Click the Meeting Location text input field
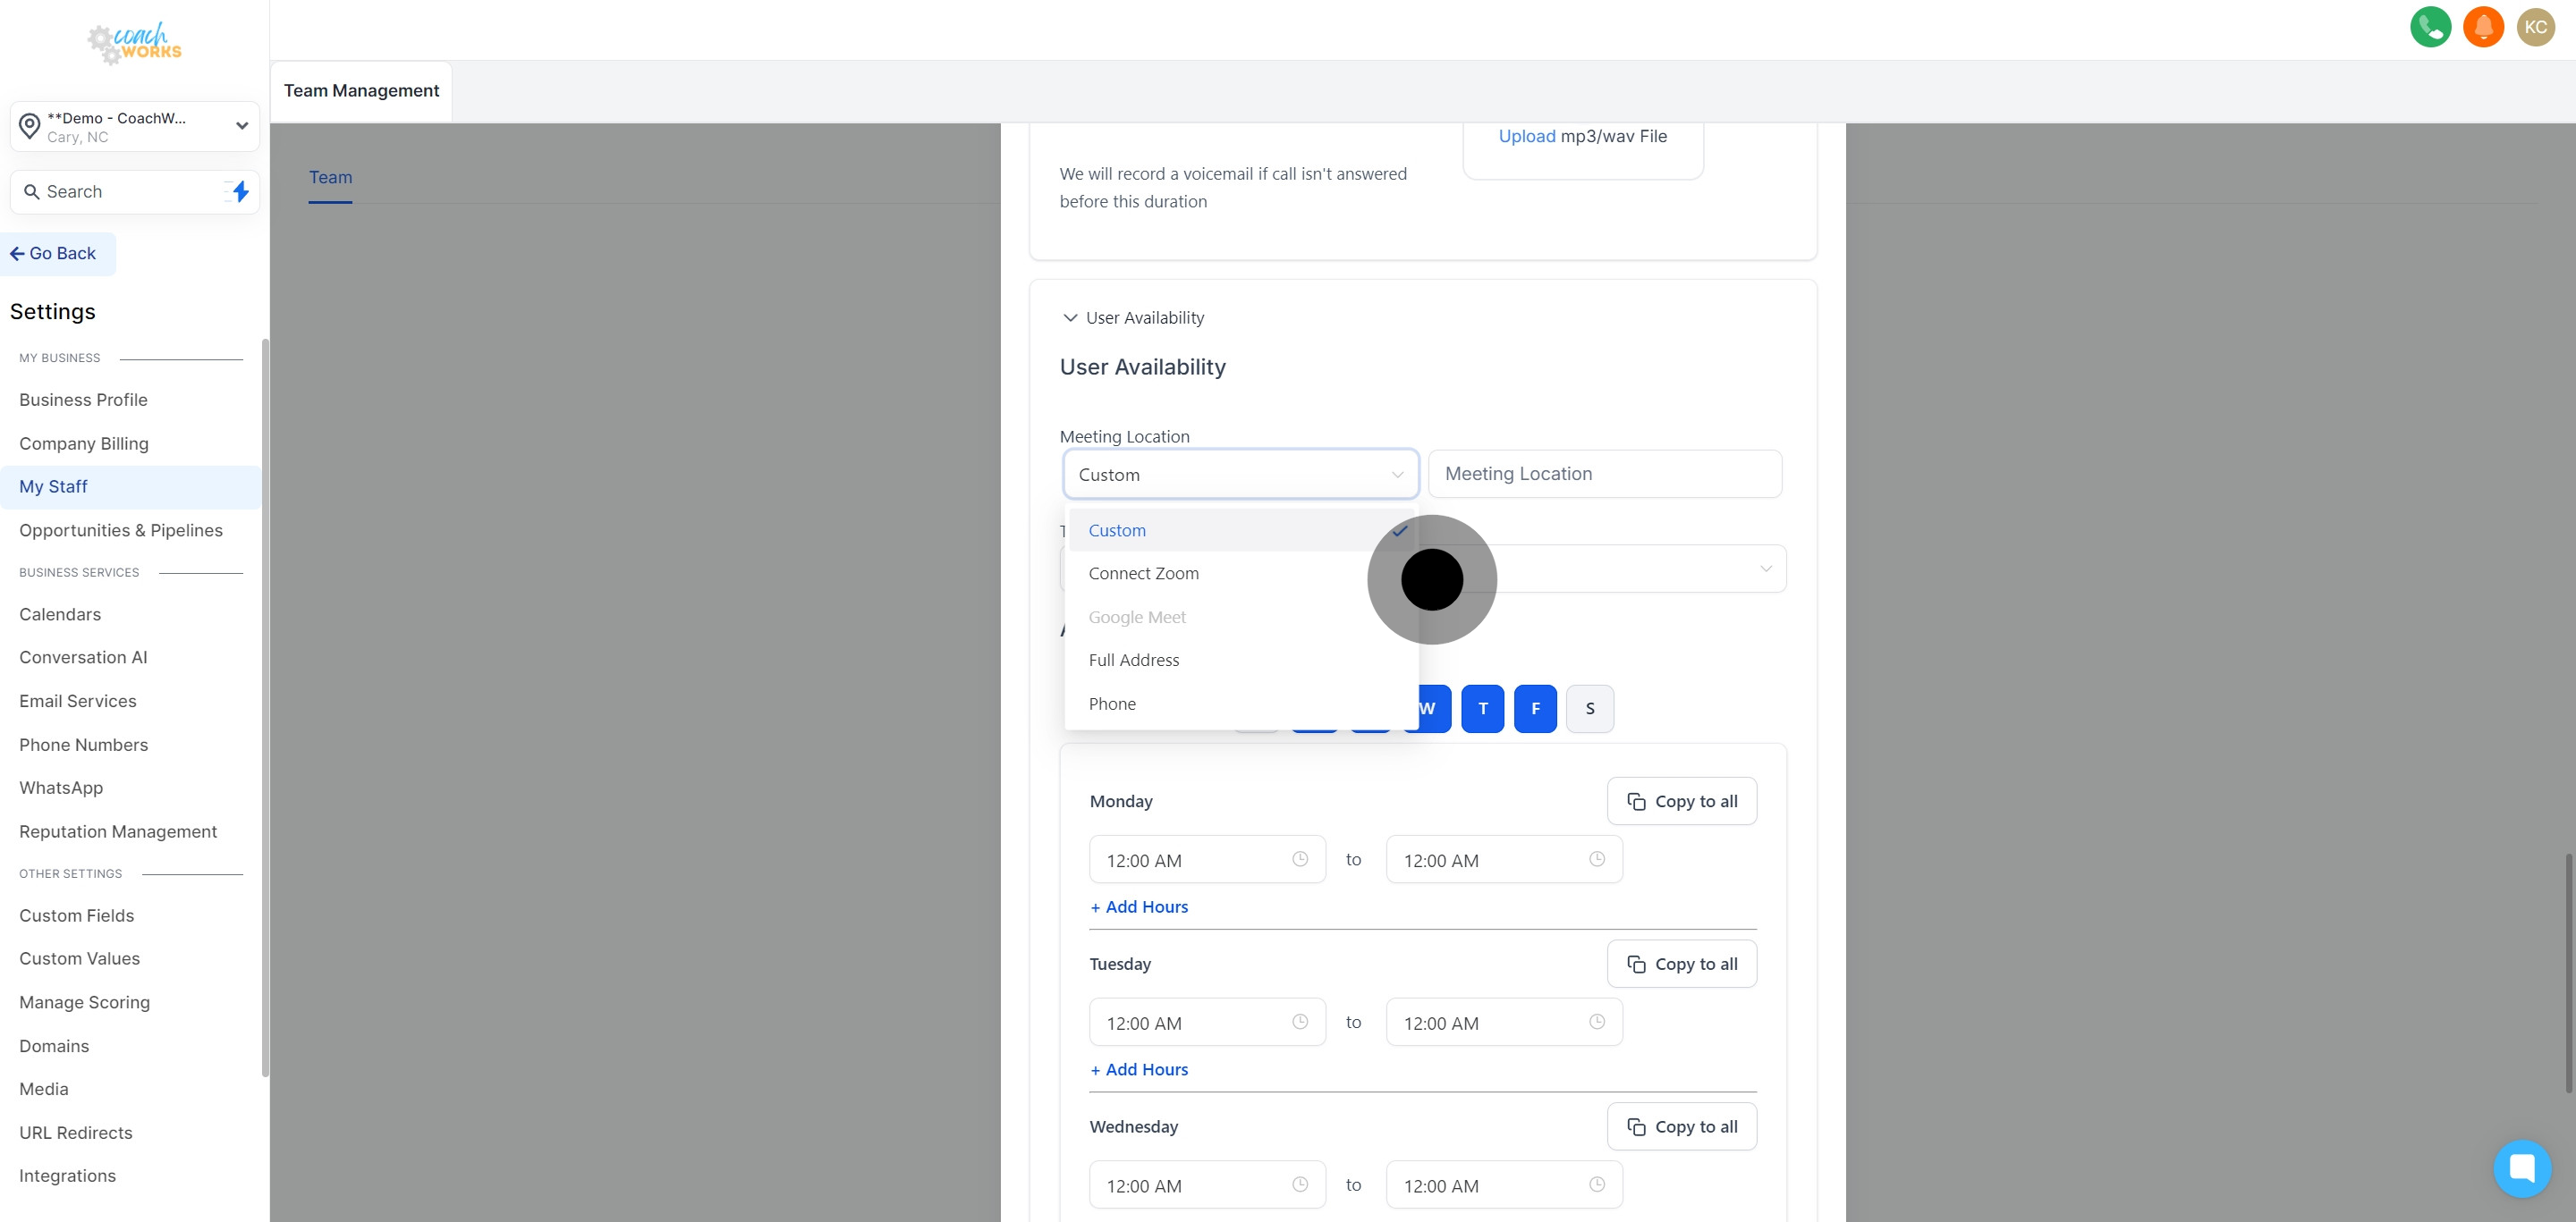Image resolution: width=2576 pixels, height=1222 pixels. click(x=1604, y=473)
